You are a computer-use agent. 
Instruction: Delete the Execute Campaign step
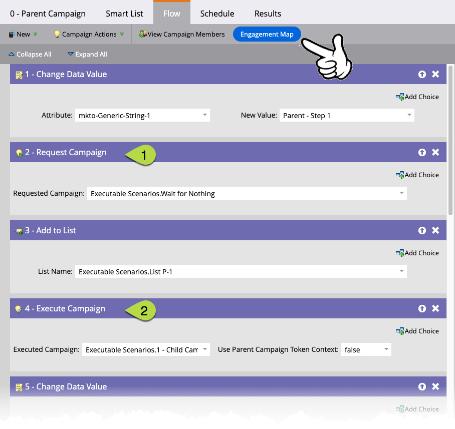click(435, 308)
